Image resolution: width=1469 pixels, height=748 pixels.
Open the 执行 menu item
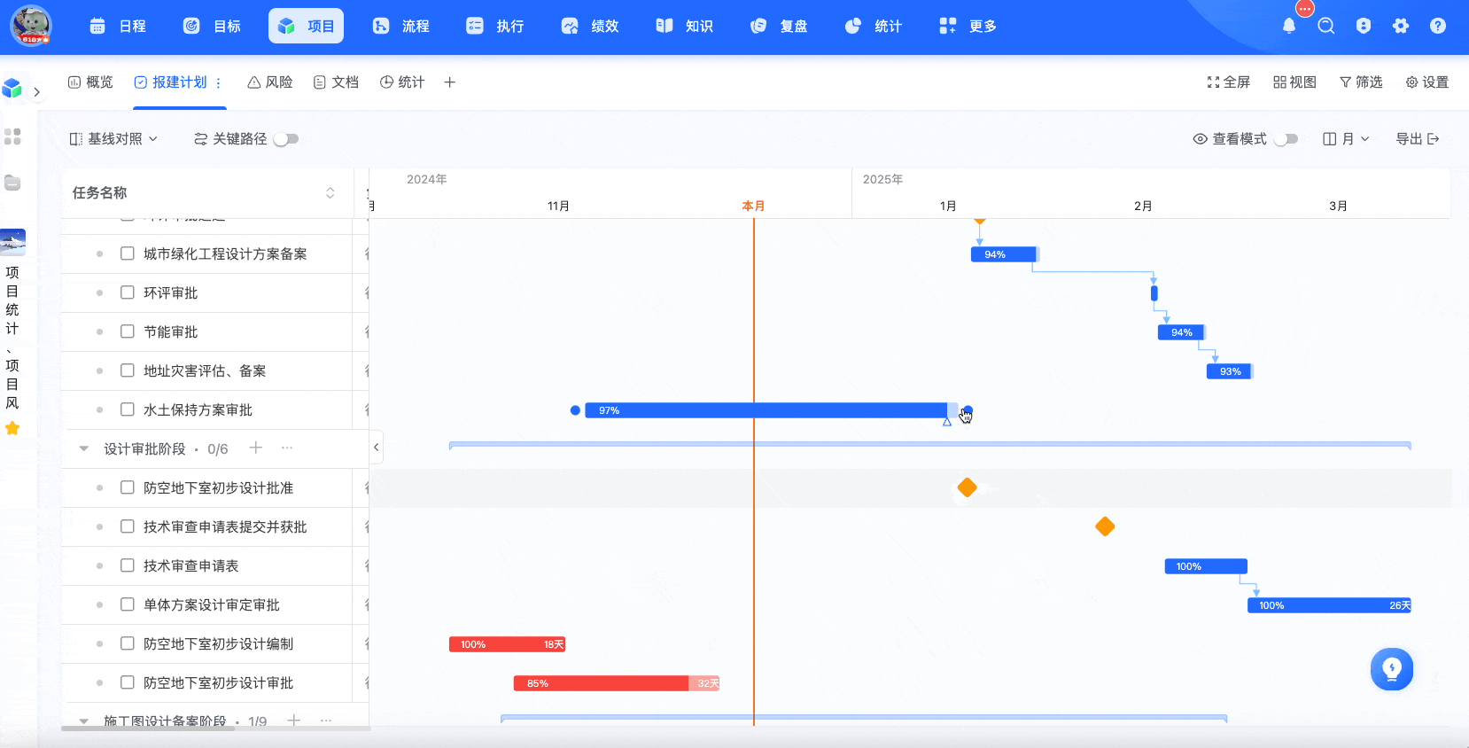(x=495, y=27)
